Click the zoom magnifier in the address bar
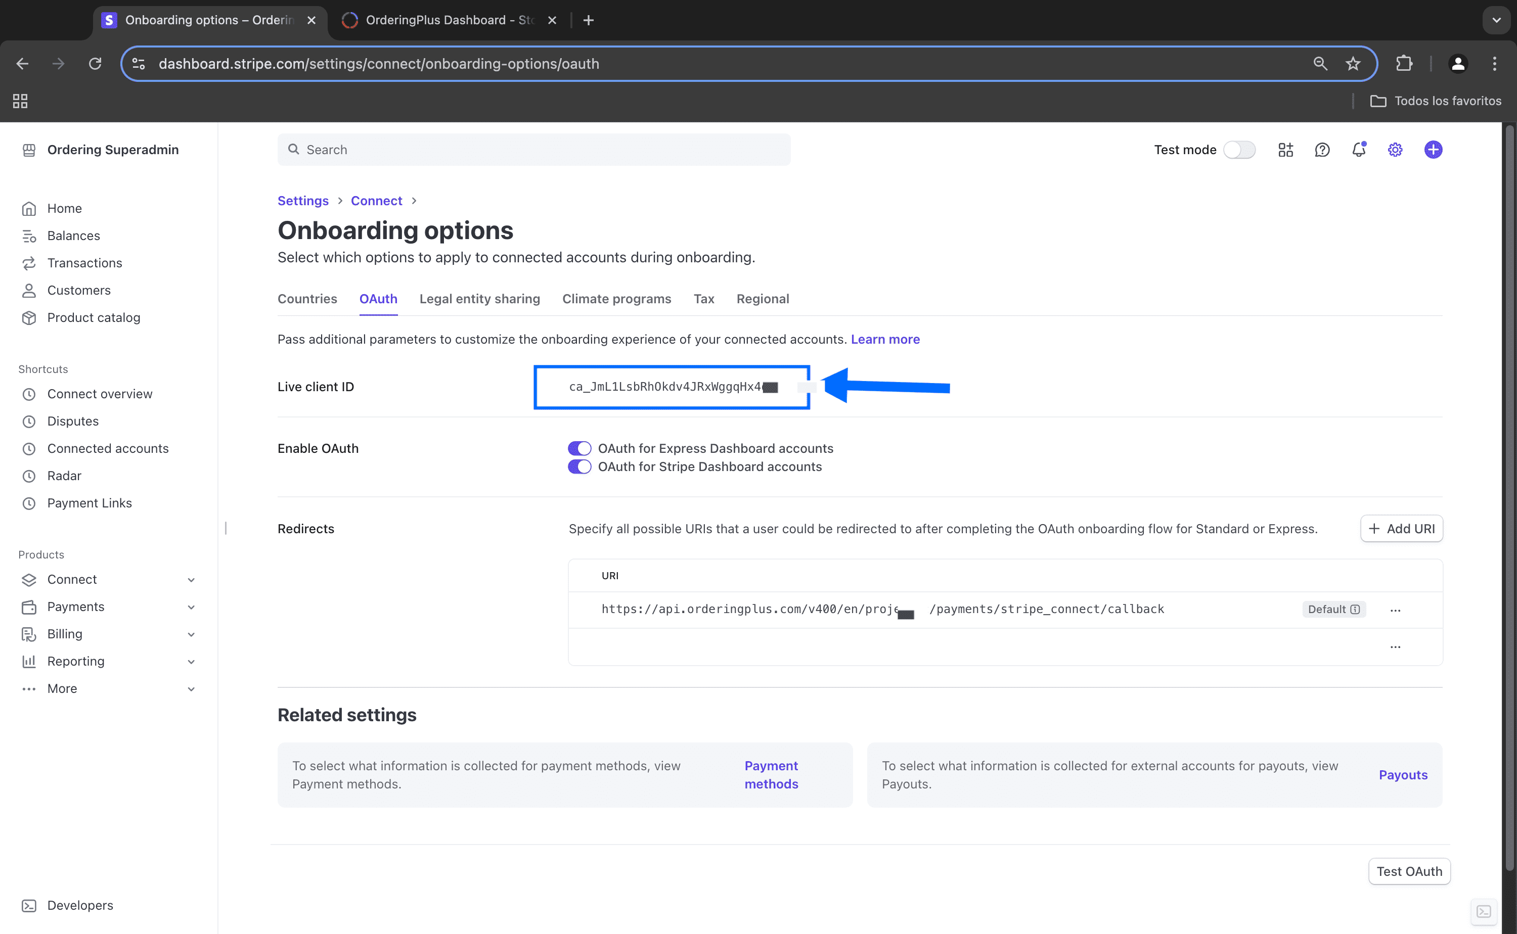 (1320, 64)
